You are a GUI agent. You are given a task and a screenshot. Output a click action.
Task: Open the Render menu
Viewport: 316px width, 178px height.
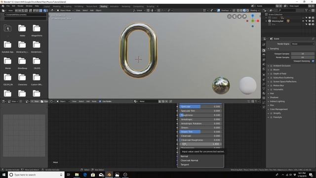click(x=20, y=6)
